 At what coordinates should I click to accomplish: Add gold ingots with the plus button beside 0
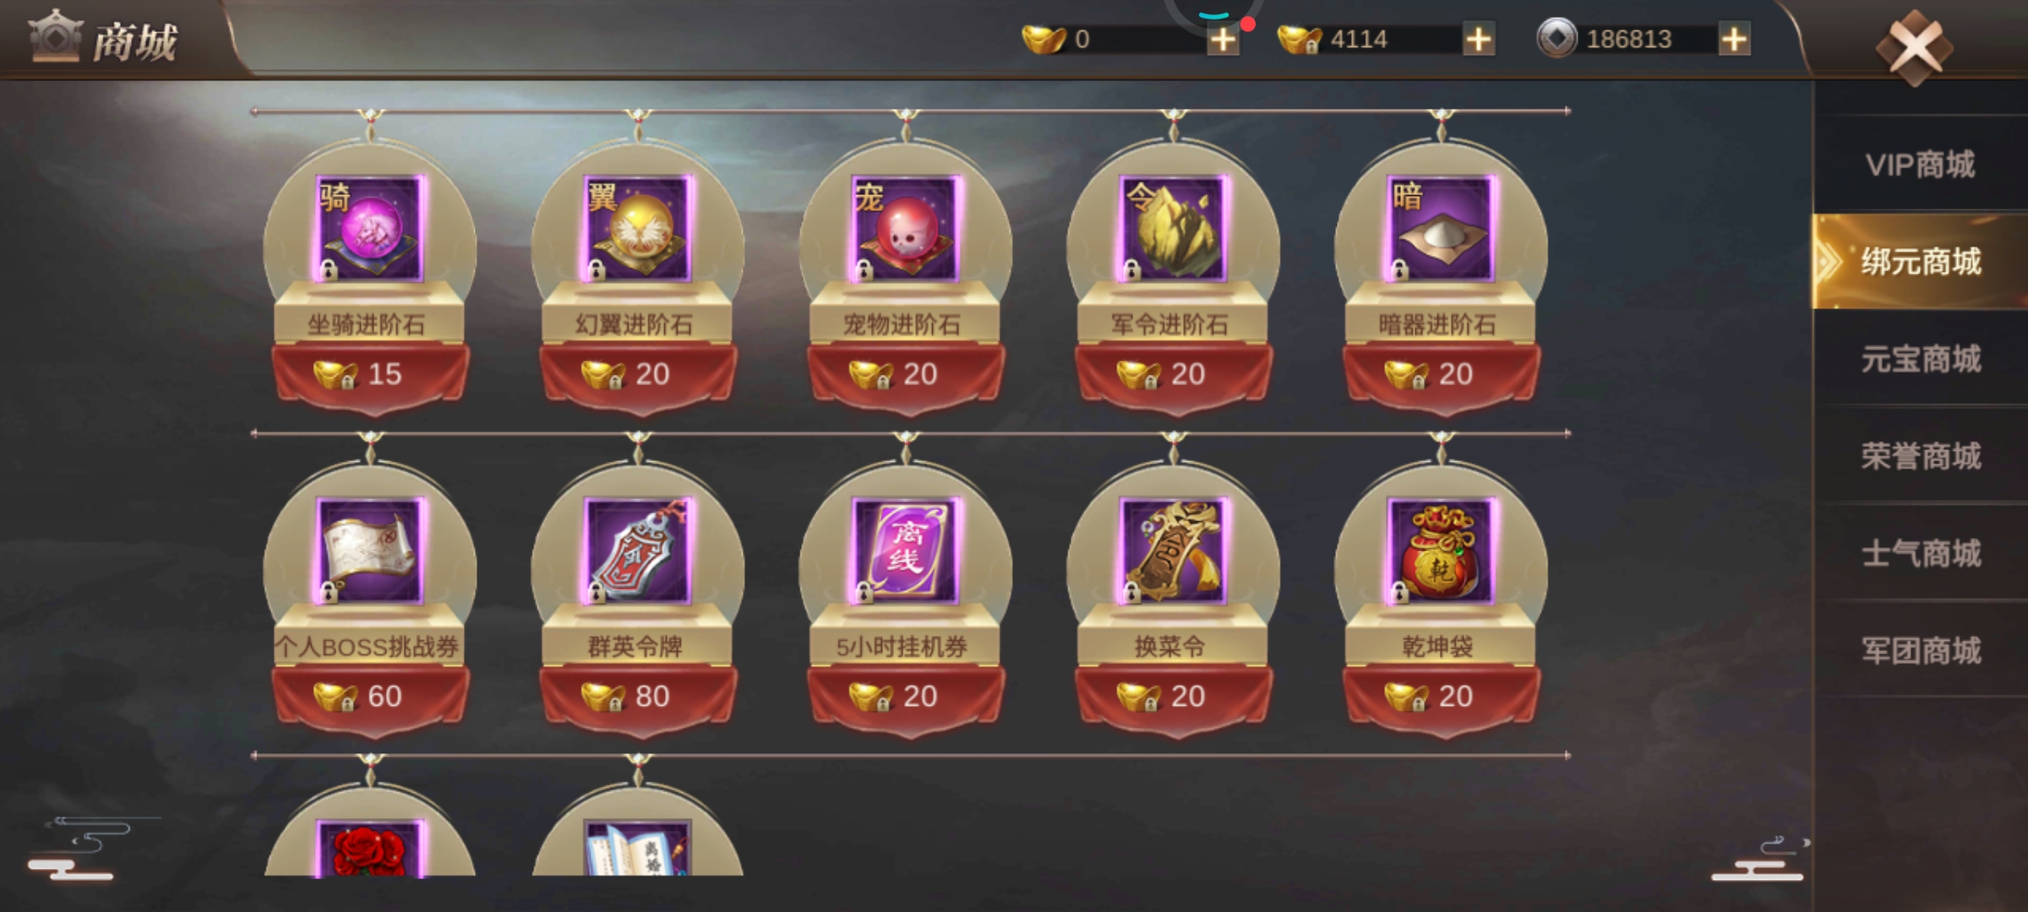(x=1223, y=39)
